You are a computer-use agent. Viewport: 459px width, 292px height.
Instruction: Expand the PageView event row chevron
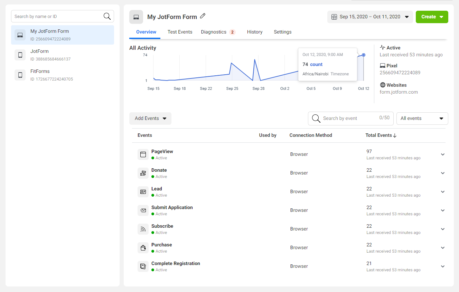[x=443, y=154]
